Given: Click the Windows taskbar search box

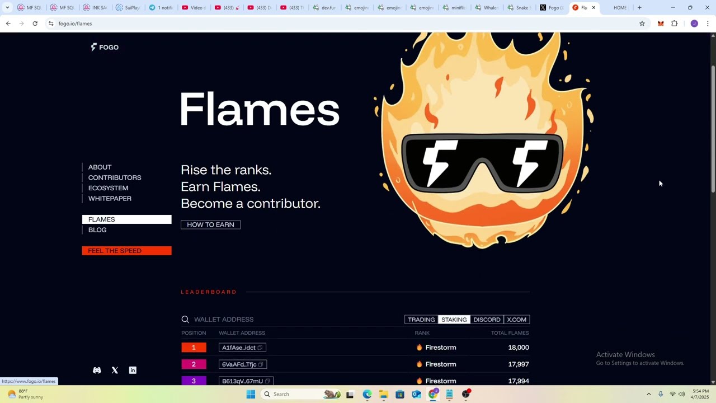Looking at the screenshot, I should [301, 394].
